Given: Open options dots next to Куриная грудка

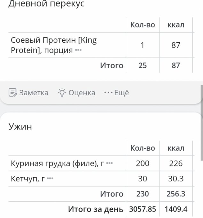Looking at the screenshot, I should pyautogui.click(x=109, y=163).
